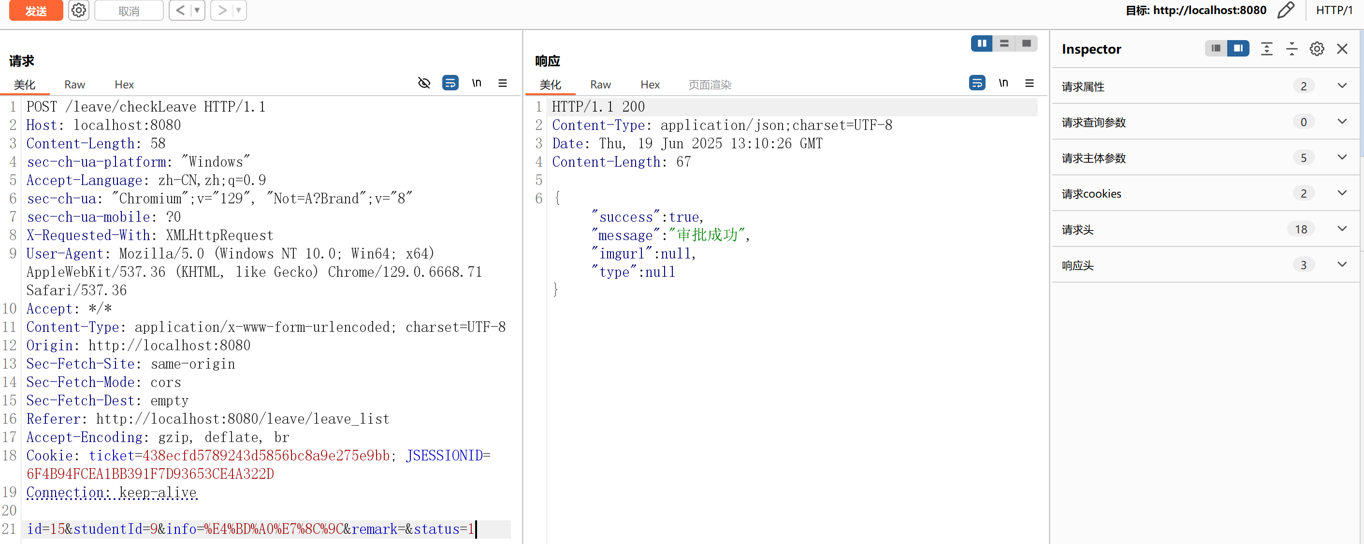
Task: Toggle \n non-printable chars in response panel
Action: coord(1003,83)
